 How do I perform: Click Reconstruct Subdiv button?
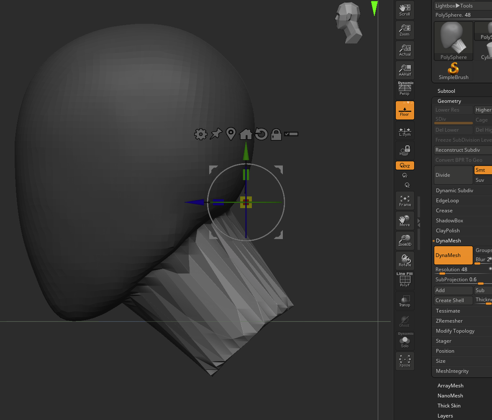pos(463,150)
